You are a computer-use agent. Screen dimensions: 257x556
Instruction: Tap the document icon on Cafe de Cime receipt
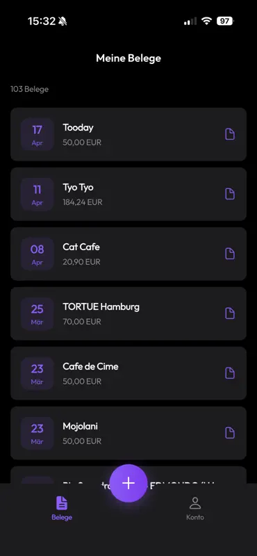(x=230, y=373)
